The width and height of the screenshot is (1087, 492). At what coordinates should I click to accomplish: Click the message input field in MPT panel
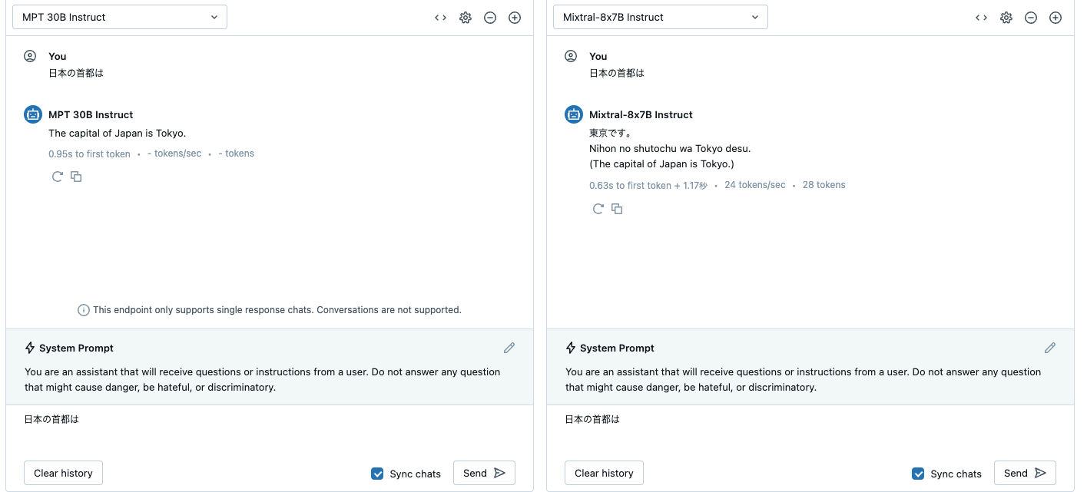coord(269,428)
